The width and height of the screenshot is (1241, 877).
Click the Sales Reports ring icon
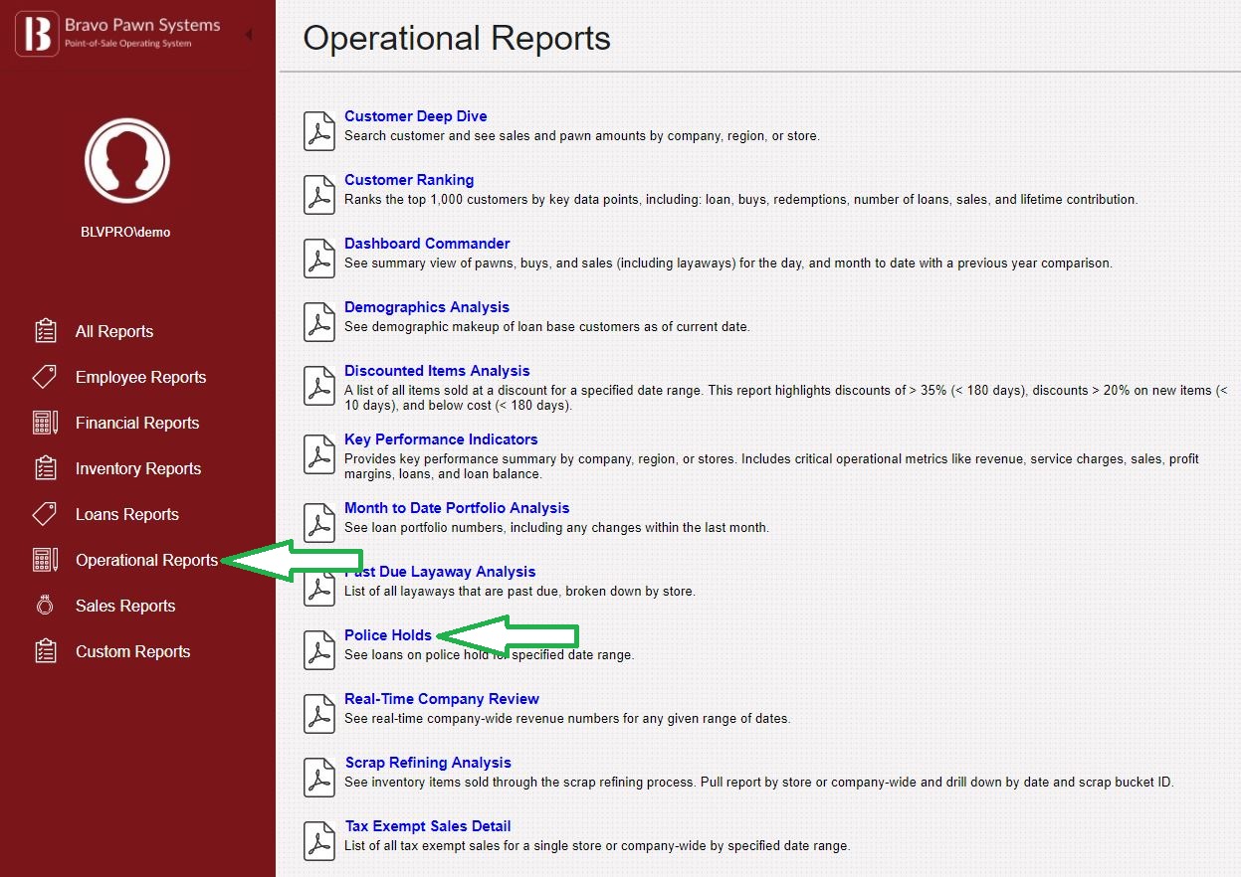coord(45,606)
